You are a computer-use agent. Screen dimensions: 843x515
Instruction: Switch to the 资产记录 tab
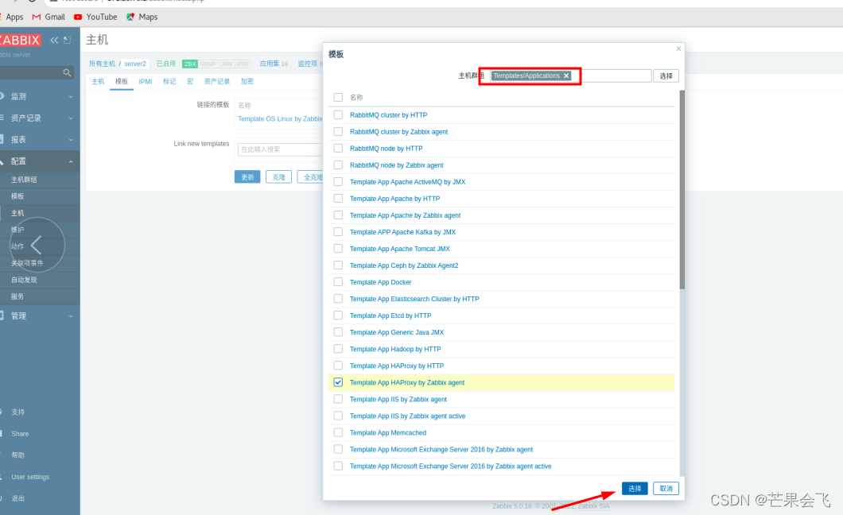[x=216, y=82]
